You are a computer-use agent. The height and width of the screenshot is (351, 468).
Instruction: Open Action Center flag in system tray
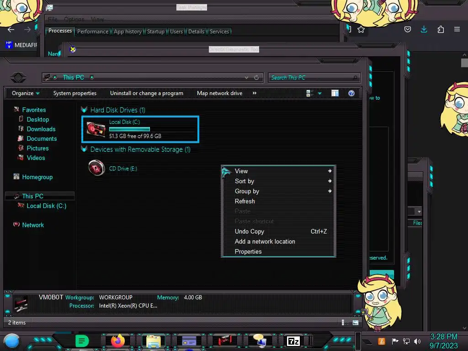click(x=395, y=341)
